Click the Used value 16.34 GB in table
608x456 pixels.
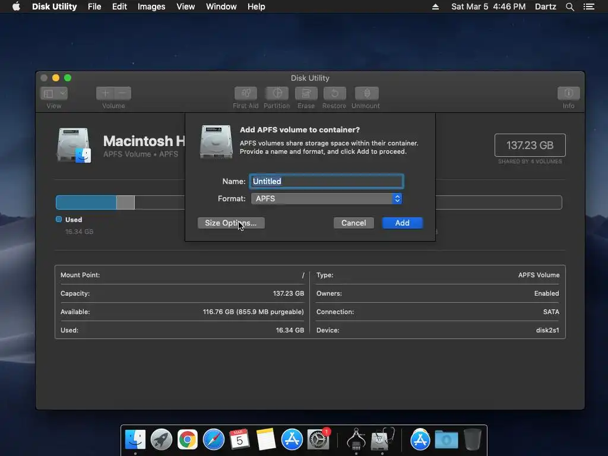coord(290,330)
